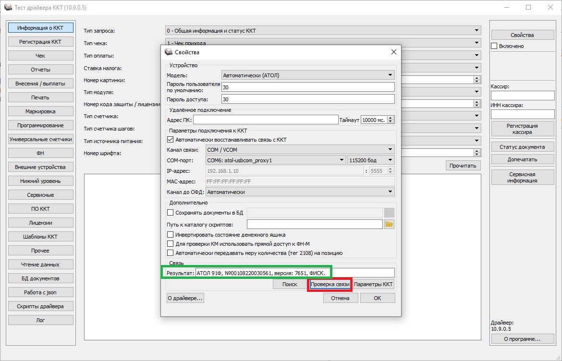Click the folder browse icon for scripts path
The height and width of the screenshot is (361, 562).
point(389,224)
